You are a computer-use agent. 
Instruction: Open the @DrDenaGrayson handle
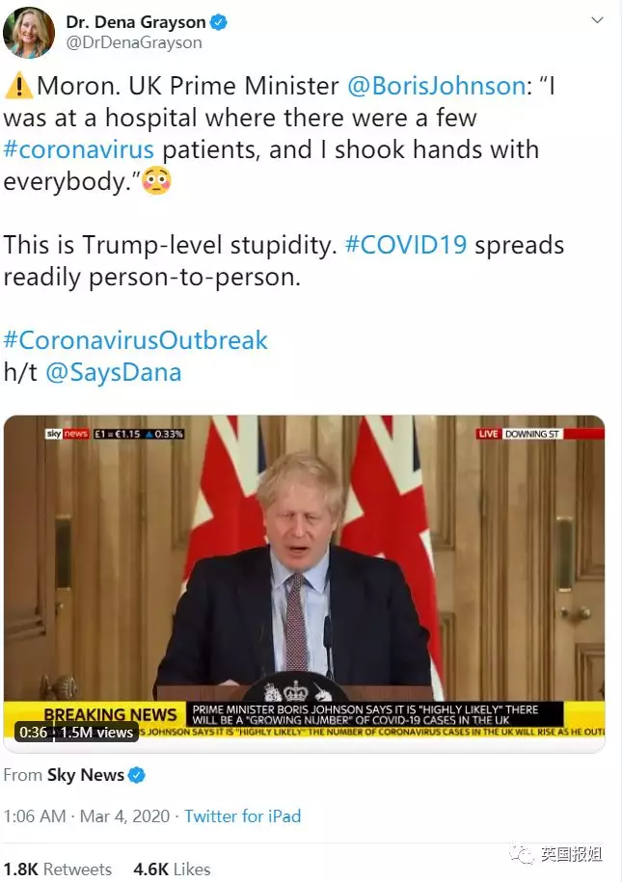tap(134, 42)
